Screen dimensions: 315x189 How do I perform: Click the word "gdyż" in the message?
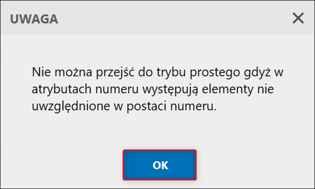point(257,72)
